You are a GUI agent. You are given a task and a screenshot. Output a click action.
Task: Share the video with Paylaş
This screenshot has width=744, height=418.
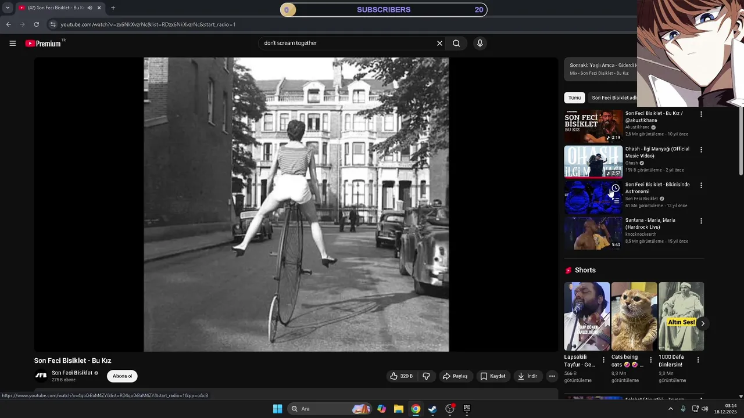pos(455,376)
